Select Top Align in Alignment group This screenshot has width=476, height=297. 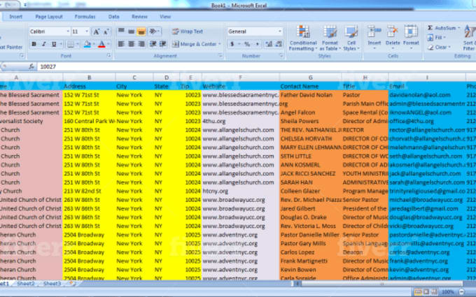tap(121, 31)
